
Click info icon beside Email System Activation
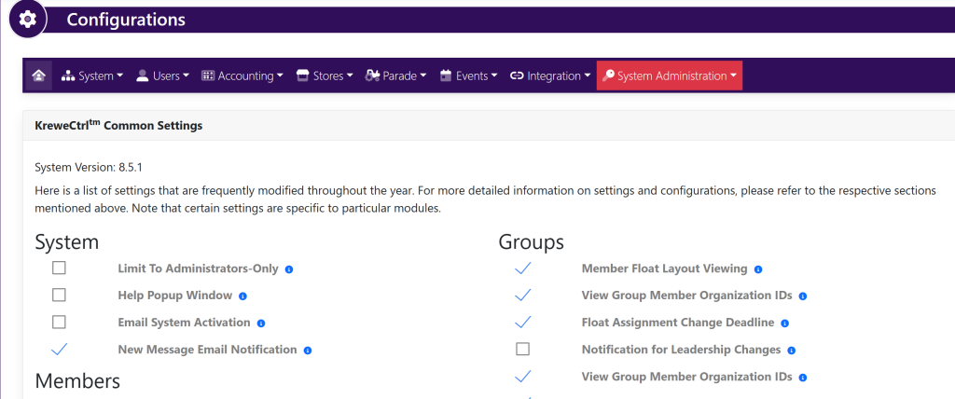pyautogui.click(x=261, y=323)
